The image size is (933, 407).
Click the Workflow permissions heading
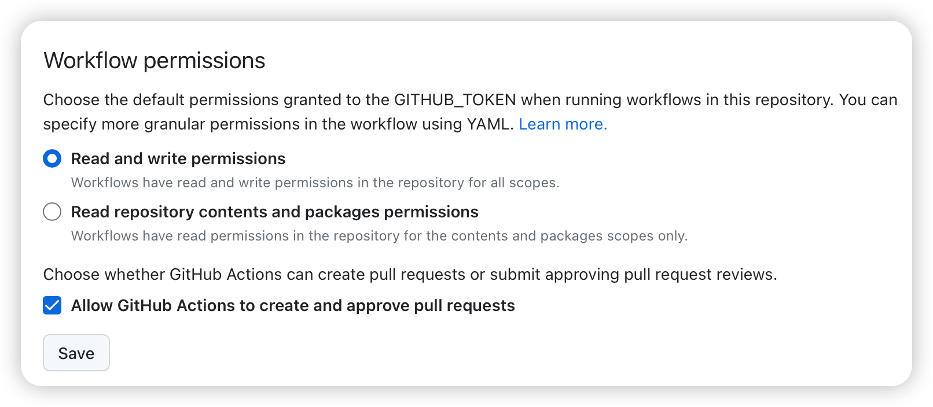155,61
